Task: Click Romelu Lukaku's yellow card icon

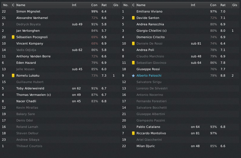Action: [x=13, y=76]
